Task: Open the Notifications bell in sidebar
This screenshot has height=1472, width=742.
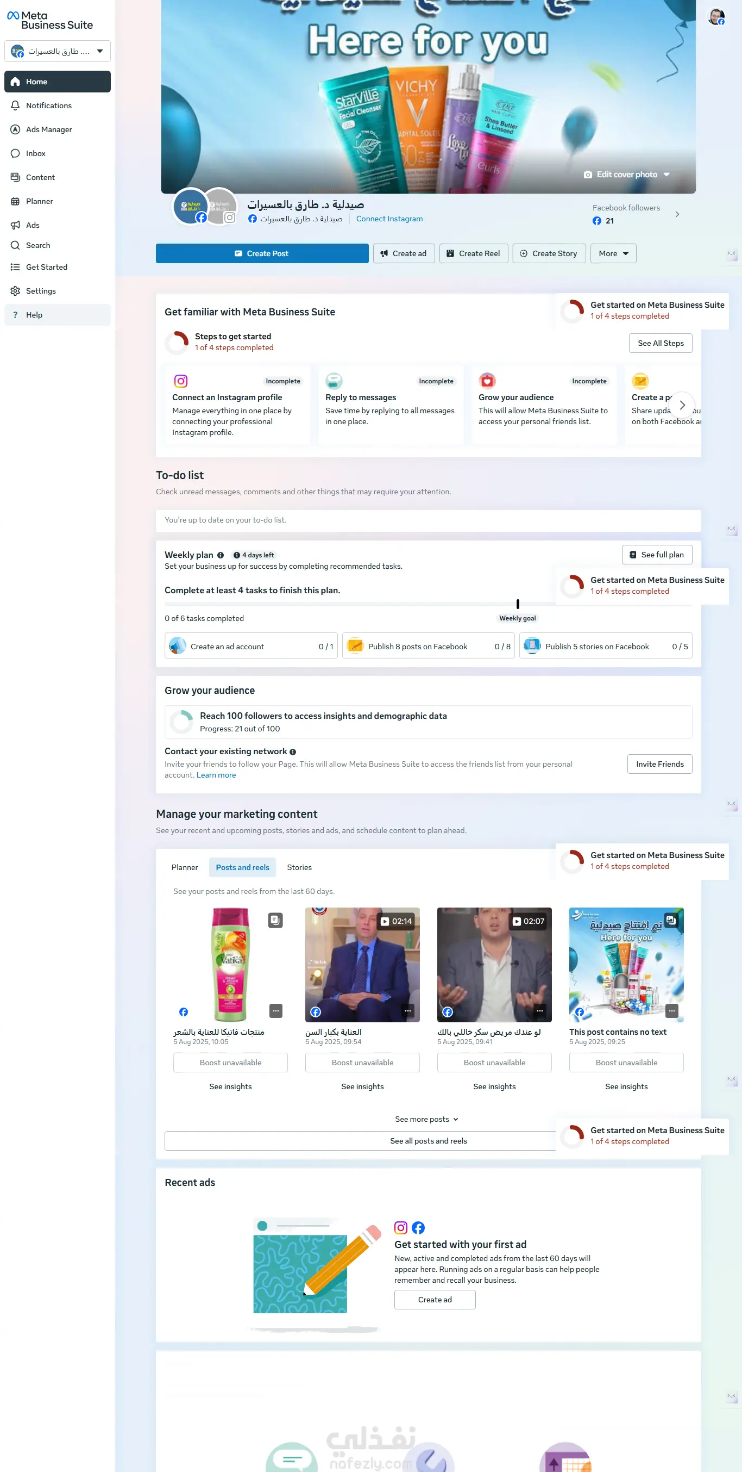Action: click(x=15, y=105)
